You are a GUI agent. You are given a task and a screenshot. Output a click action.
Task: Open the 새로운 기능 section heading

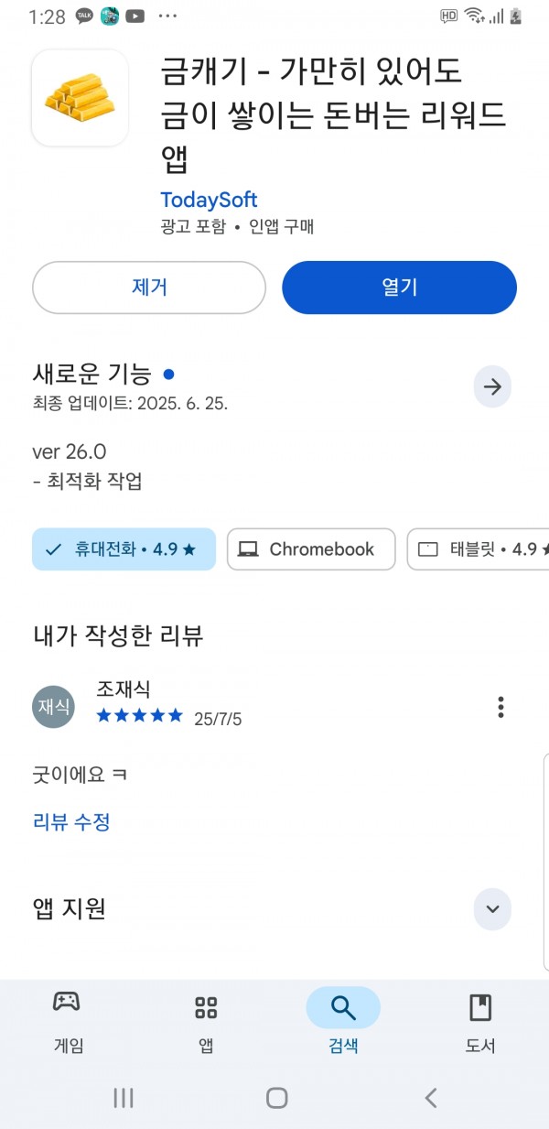(91, 374)
